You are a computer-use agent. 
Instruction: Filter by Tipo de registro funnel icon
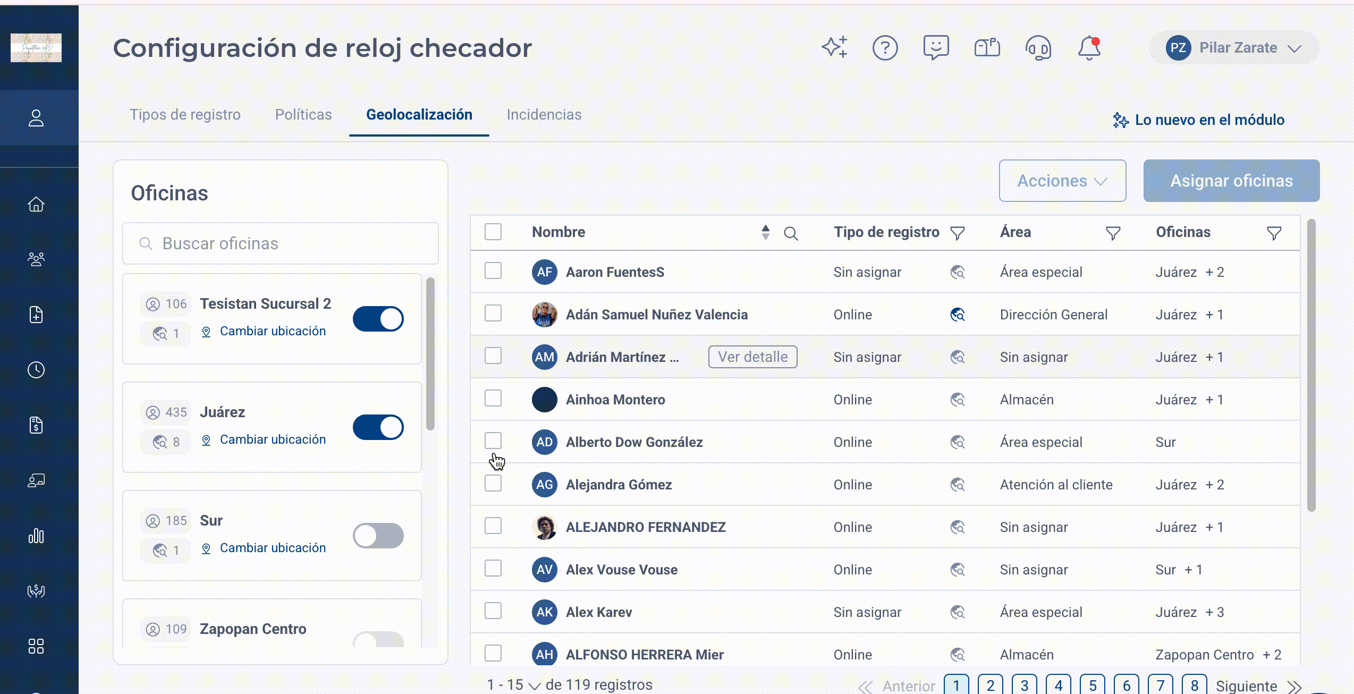pyautogui.click(x=958, y=233)
